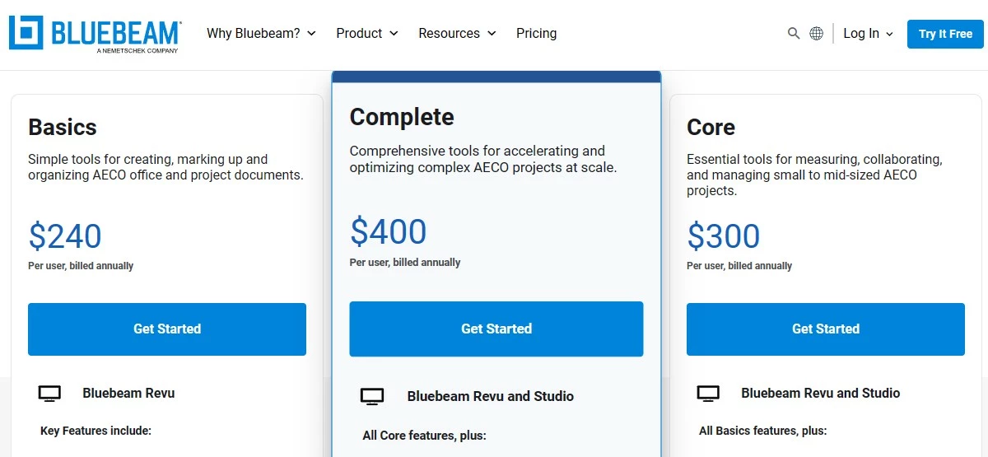
Task: Expand the Why Bluebeam? menu
Action: click(x=261, y=34)
